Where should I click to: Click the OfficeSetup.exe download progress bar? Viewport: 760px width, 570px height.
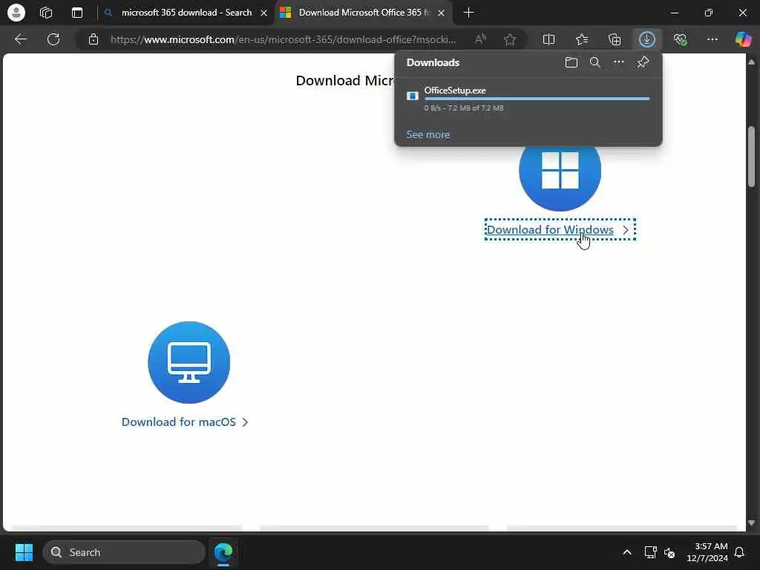click(537, 99)
